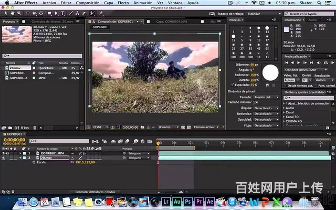Open the Cámara activa view dropdown
The width and height of the screenshot is (336, 210).
click(x=206, y=127)
